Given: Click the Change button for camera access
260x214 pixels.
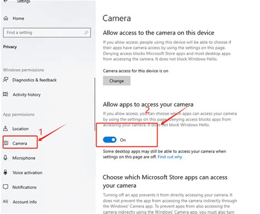Looking at the screenshot, I should click(x=117, y=81).
